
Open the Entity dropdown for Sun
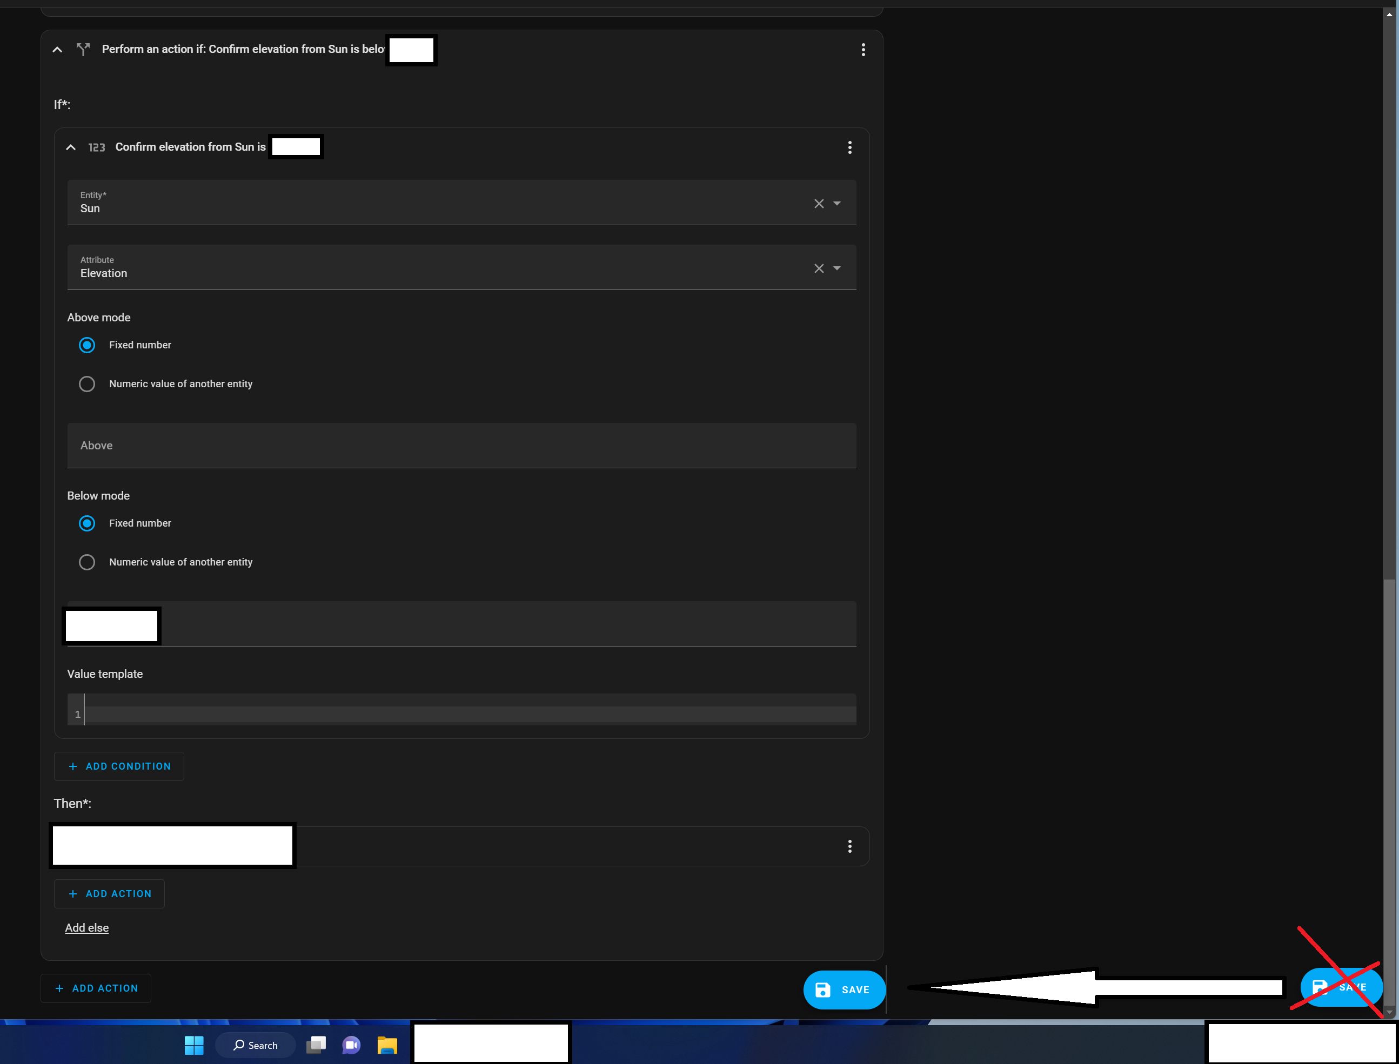point(838,203)
